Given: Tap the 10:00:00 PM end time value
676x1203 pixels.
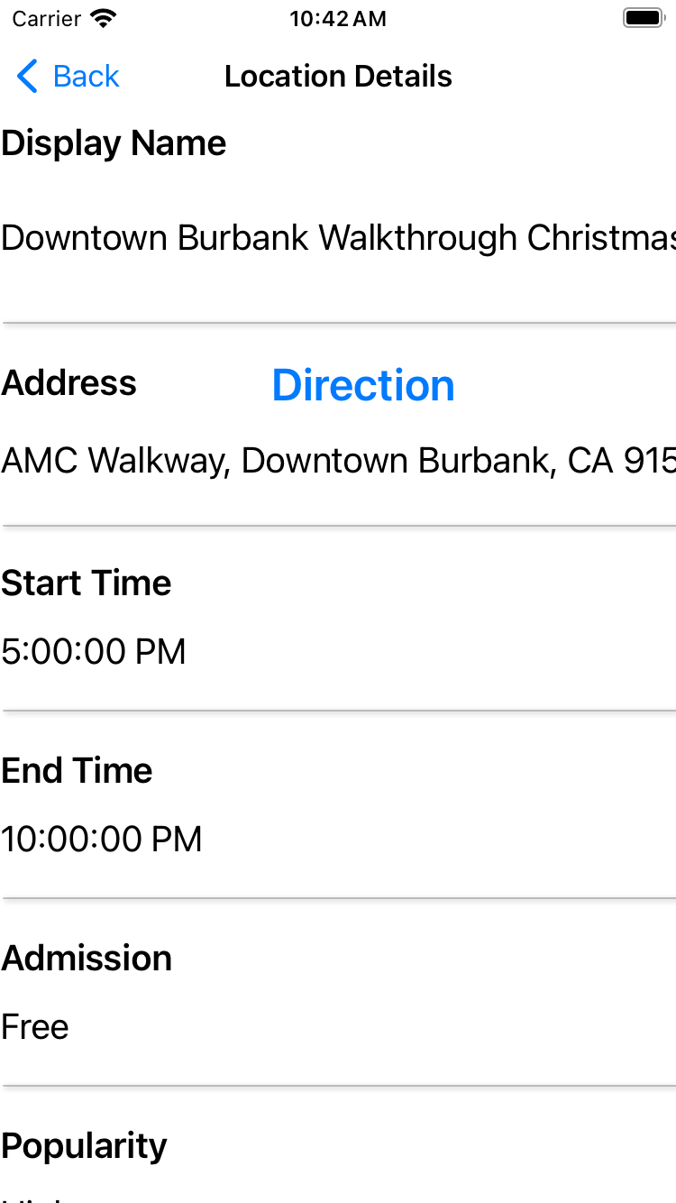Looking at the screenshot, I should click(102, 840).
